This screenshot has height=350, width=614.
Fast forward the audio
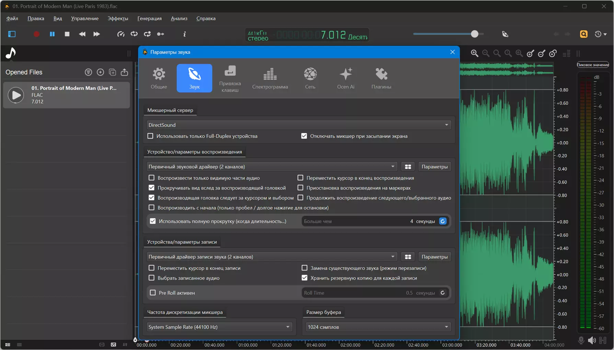96,34
